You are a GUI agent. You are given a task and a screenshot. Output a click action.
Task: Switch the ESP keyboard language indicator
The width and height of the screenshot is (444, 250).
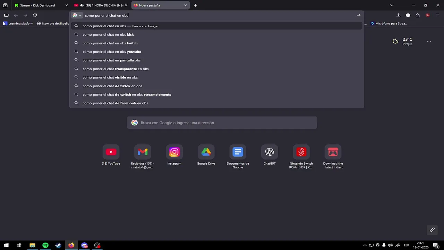(x=407, y=245)
